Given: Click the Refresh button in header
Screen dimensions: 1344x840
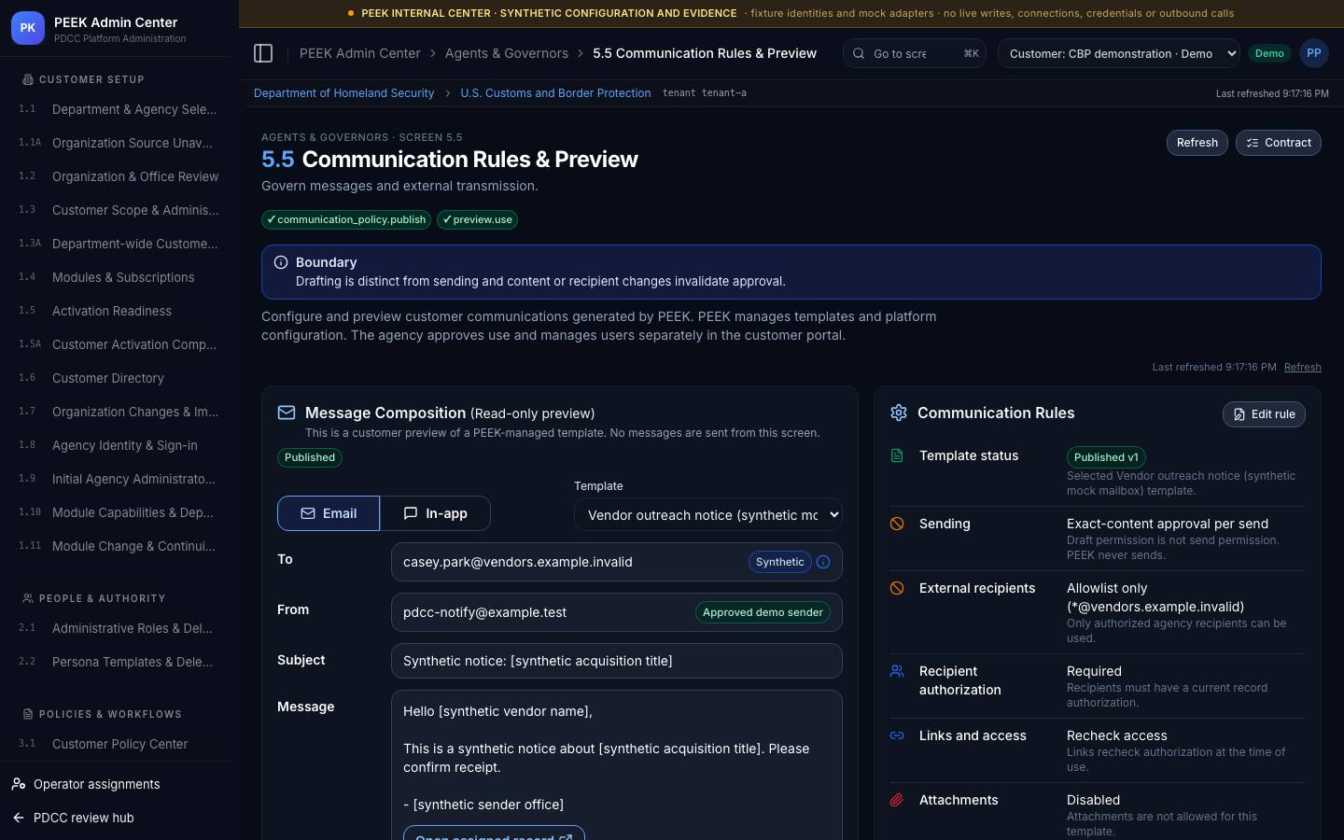Looking at the screenshot, I should 1197,143.
